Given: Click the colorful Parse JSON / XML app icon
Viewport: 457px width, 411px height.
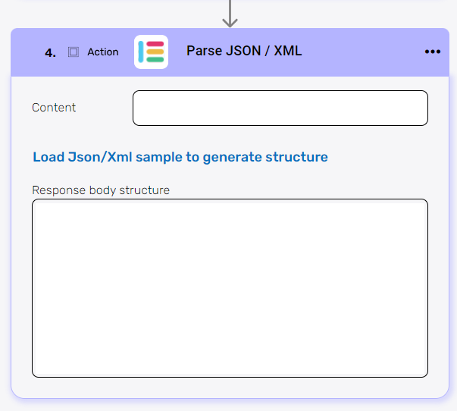Looking at the screenshot, I should tap(151, 52).
